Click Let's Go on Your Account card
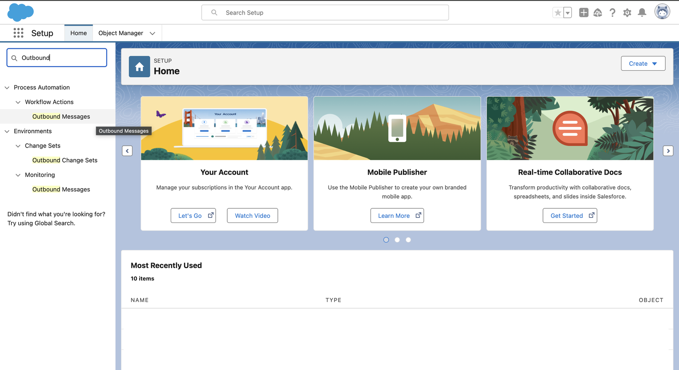 (x=193, y=216)
